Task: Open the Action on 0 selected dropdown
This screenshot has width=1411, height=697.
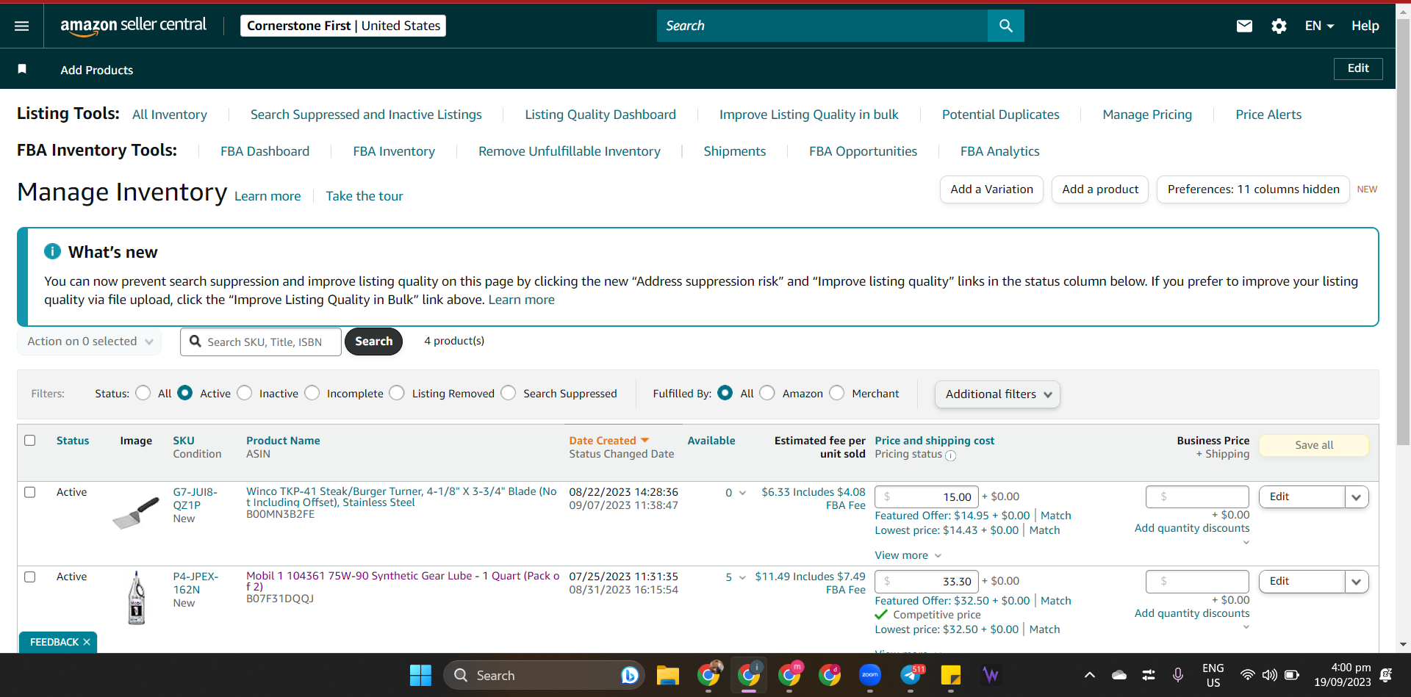Action: pos(90,342)
